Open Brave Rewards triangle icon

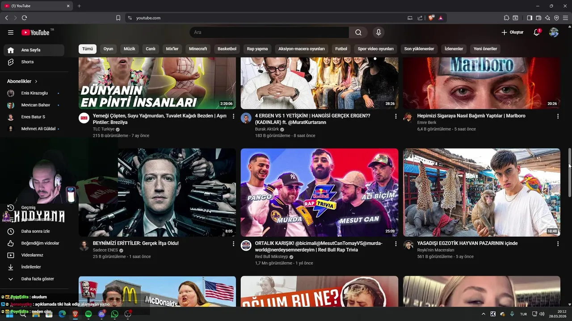[441, 18]
